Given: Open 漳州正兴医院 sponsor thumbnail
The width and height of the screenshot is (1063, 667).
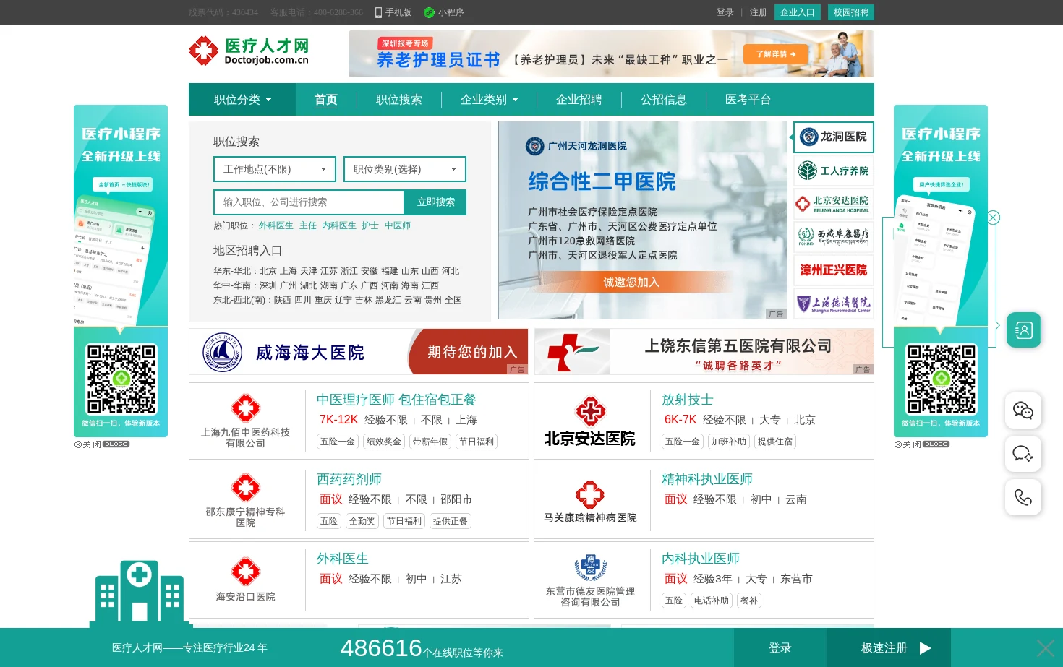Looking at the screenshot, I should point(834,270).
